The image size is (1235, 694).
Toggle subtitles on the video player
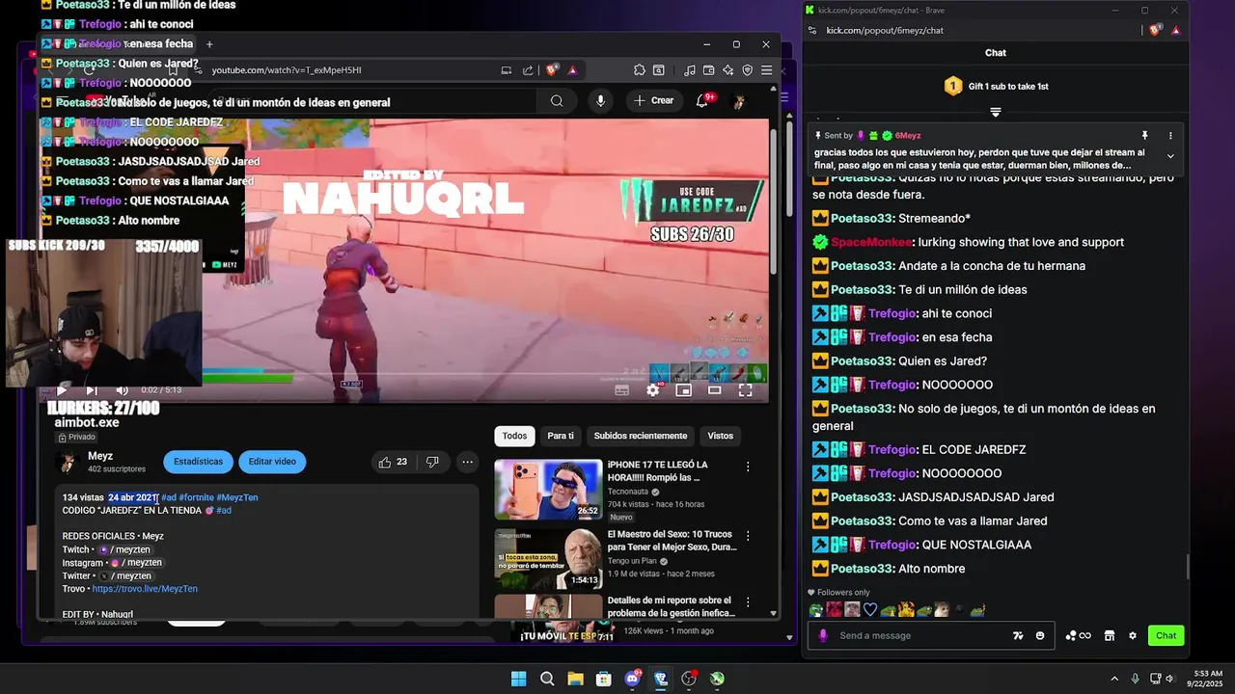pos(622,390)
